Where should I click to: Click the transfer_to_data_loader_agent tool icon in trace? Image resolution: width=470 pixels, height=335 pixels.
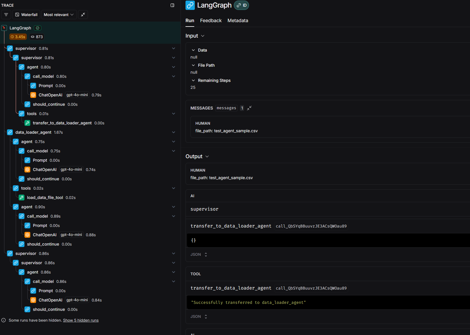tap(27, 123)
